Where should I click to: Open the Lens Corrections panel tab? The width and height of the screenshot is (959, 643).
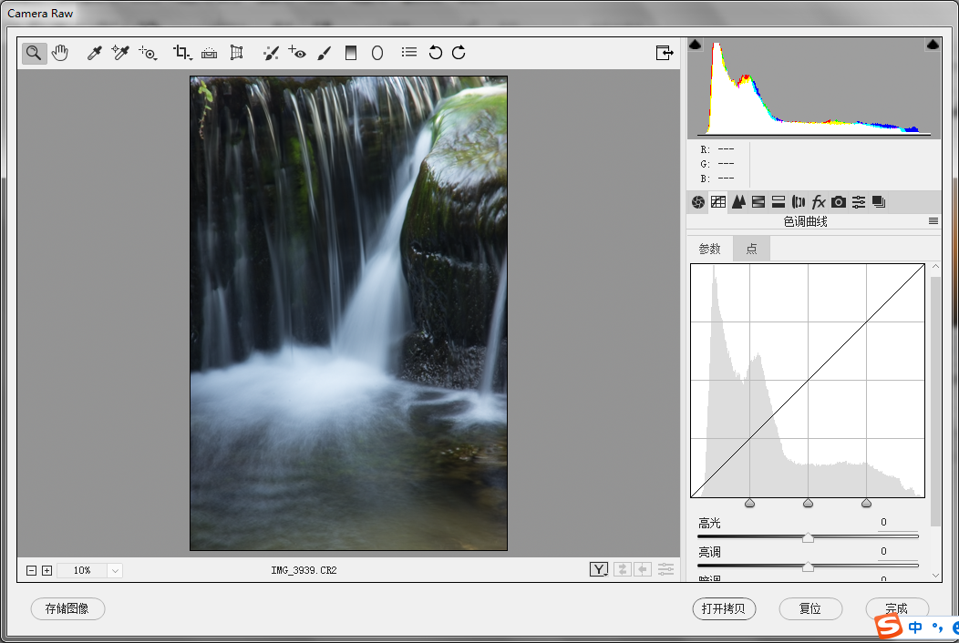799,202
